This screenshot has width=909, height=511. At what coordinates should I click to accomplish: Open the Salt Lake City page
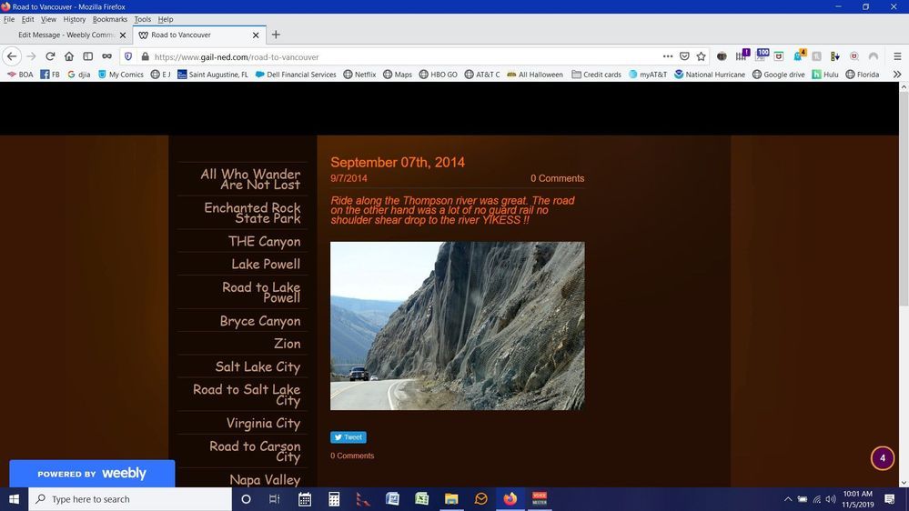click(258, 366)
